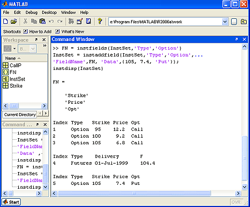
Task: Open the Help menu
Action: [x=84, y=12]
